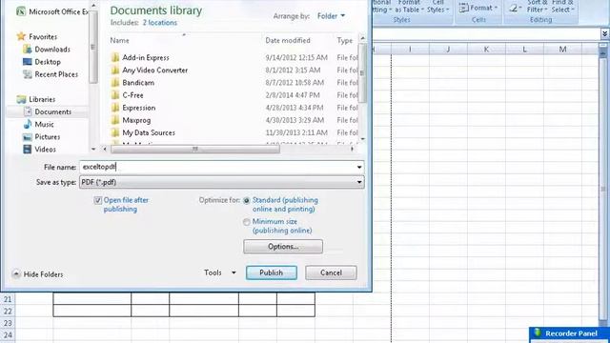Open the 2 locations link

[x=160, y=23]
